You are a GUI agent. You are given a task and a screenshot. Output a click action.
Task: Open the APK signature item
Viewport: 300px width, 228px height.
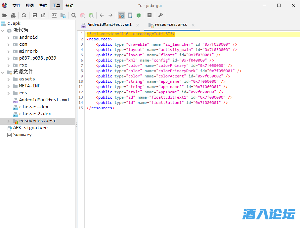[x=30, y=127]
